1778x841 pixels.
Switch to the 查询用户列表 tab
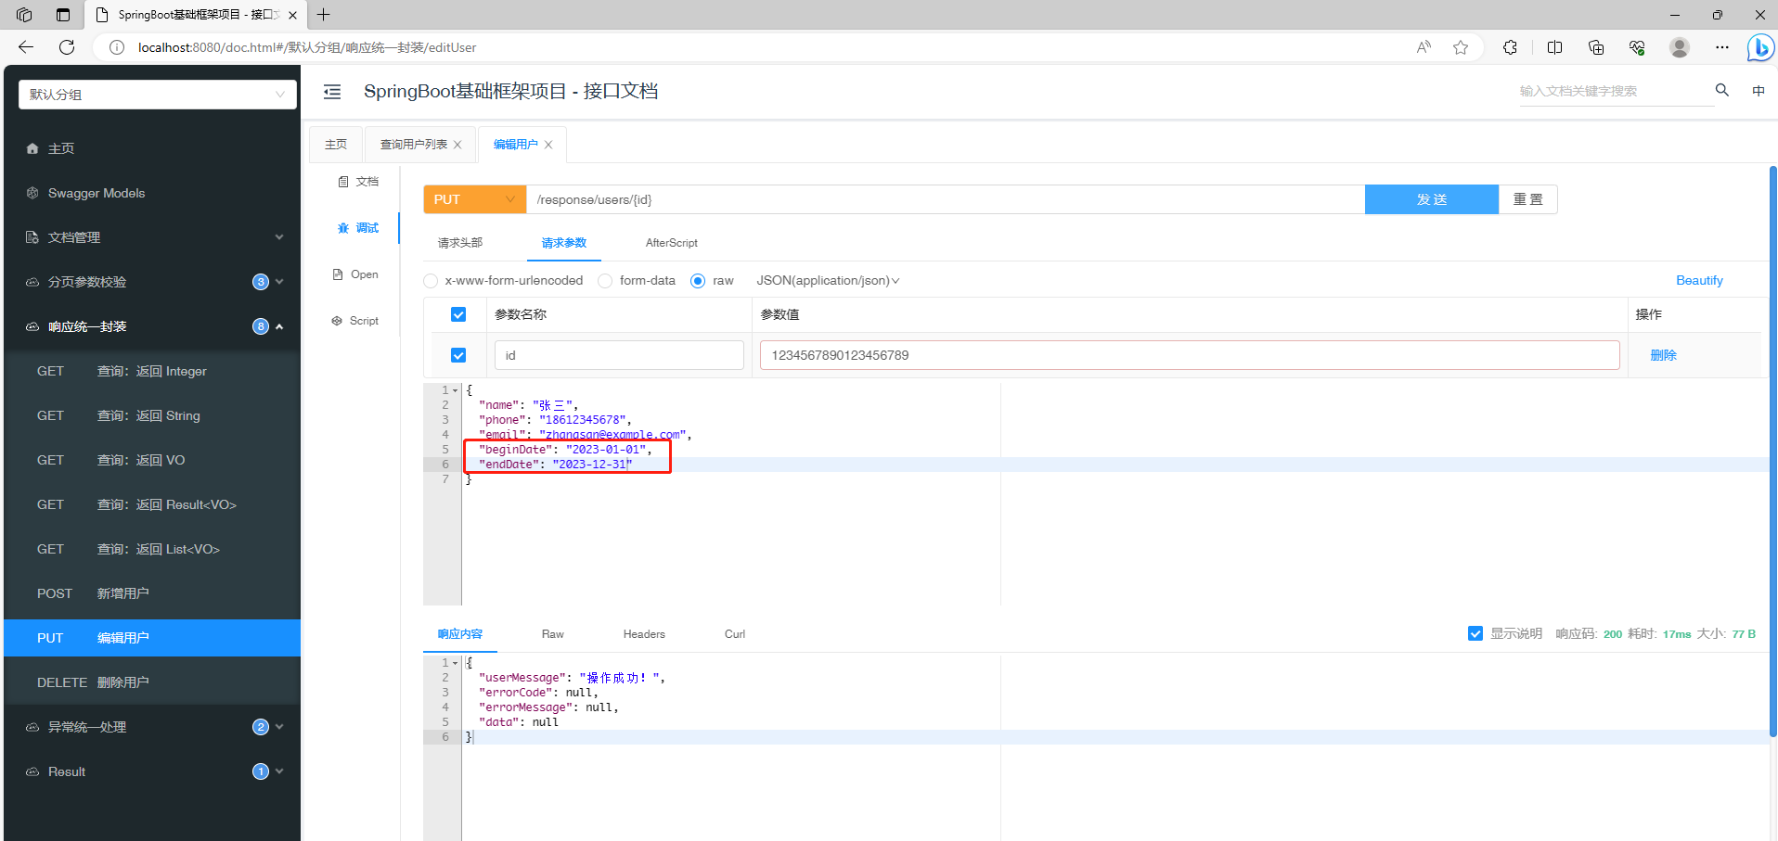413,144
